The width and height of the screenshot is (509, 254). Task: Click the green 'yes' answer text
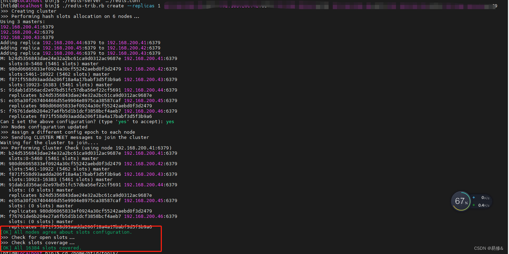(x=170, y=122)
